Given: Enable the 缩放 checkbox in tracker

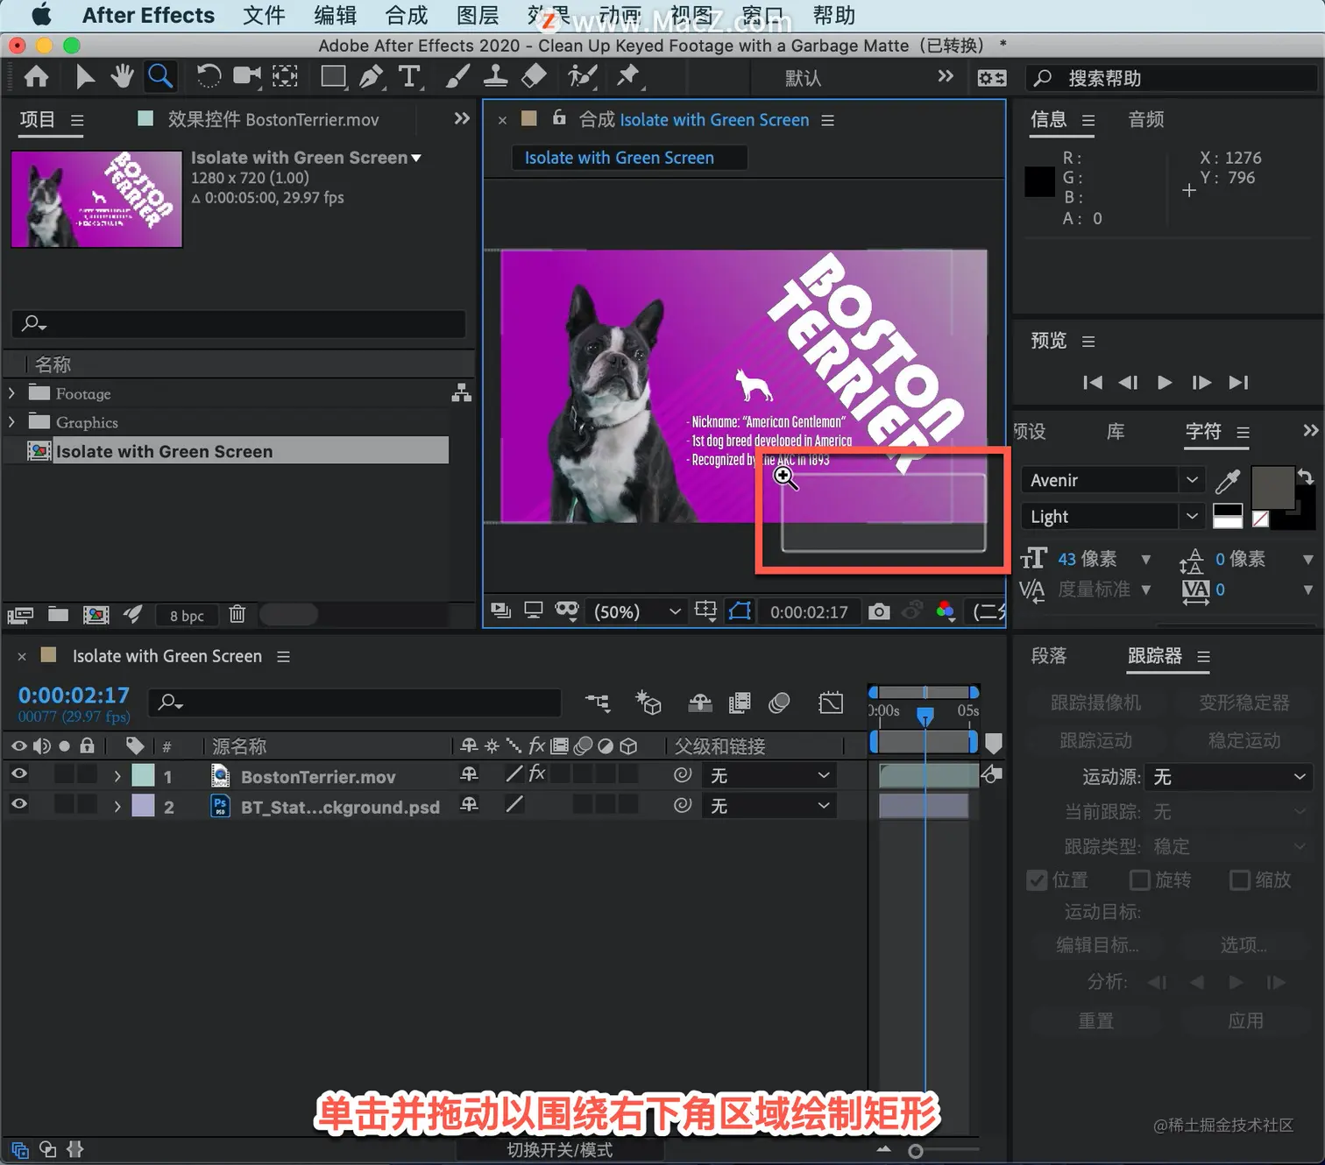Looking at the screenshot, I should (1240, 879).
